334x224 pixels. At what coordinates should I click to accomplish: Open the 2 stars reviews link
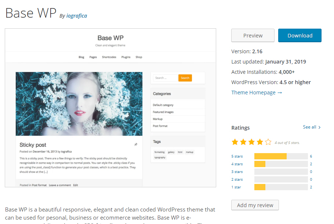coord(237,180)
